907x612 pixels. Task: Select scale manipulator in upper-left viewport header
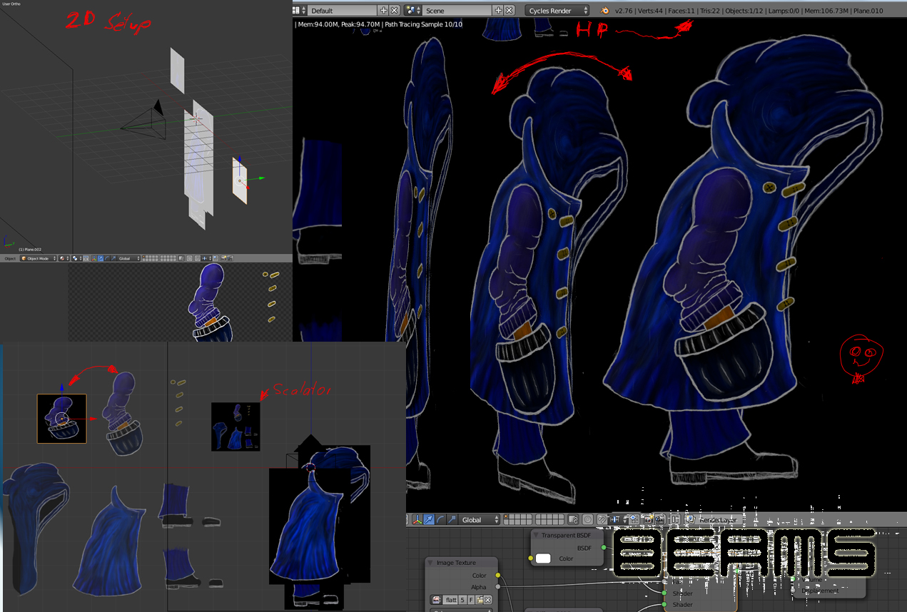coord(113,258)
